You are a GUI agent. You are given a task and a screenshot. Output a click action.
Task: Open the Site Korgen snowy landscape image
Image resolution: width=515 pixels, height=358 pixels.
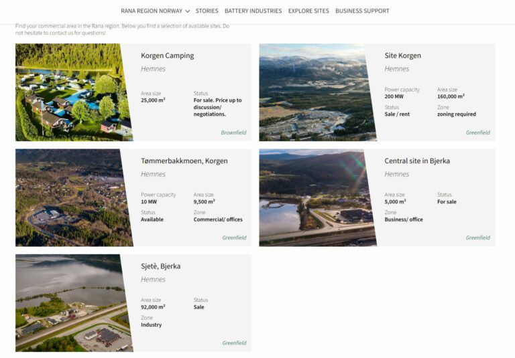coord(314,92)
